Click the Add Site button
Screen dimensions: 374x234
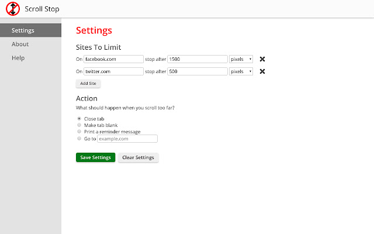[88, 84]
